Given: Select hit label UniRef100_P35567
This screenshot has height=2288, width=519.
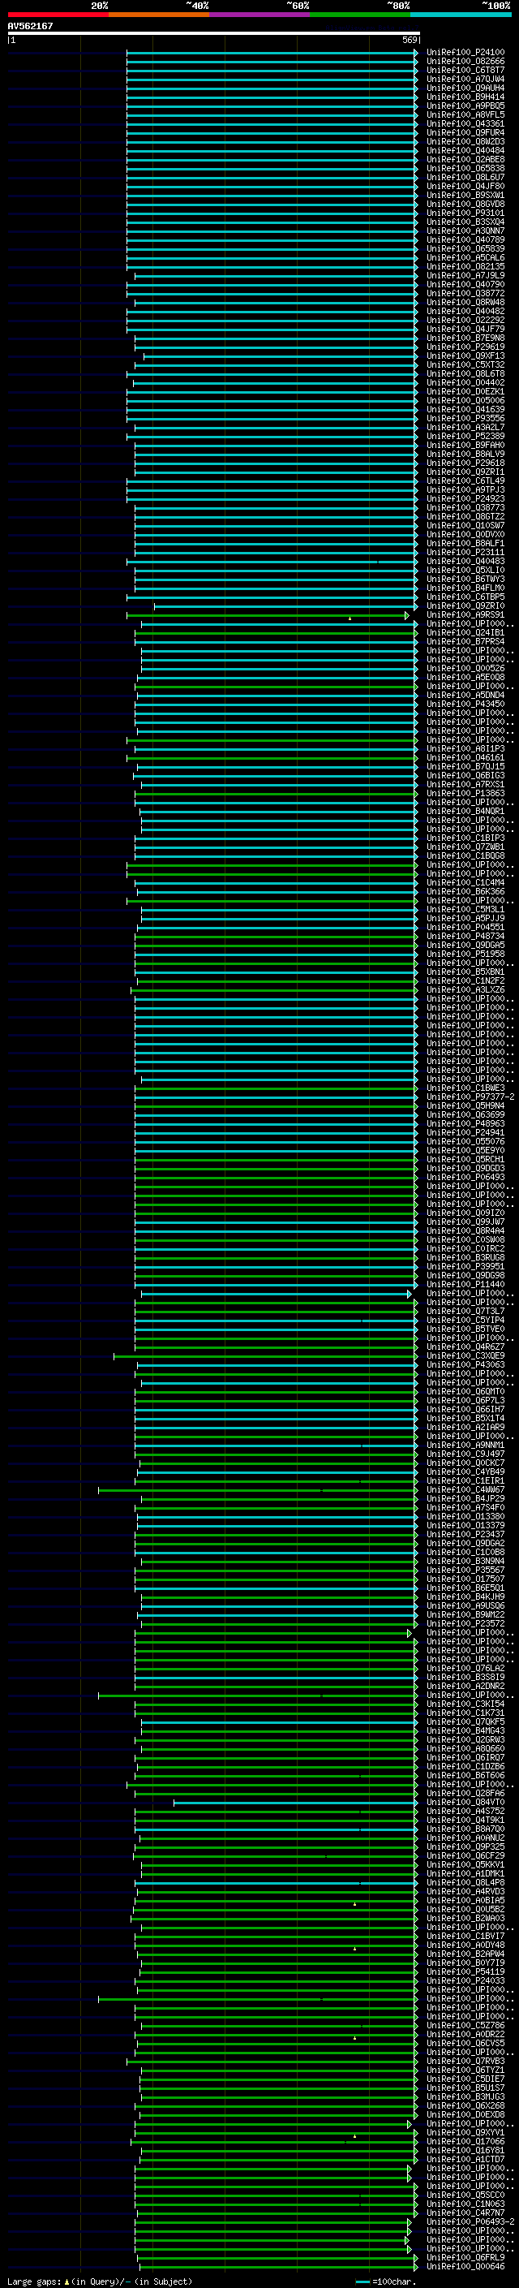Looking at the screenshot, I should click(465, 1571).
